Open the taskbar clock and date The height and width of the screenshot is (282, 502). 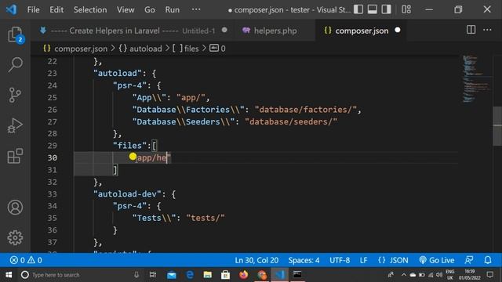pos(469,275)
